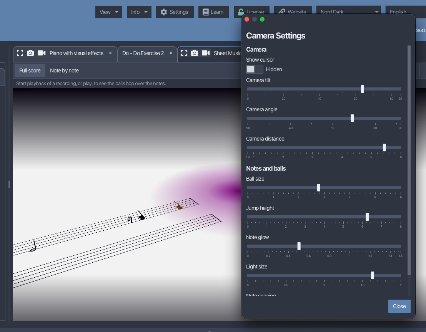Click the 'Hidden' label beside the cursor switch

(x=274, y=69)
